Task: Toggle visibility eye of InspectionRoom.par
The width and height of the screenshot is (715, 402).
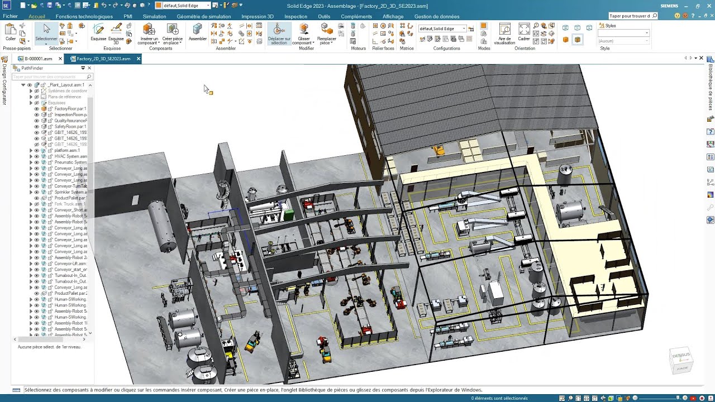Action: [37, 114]
